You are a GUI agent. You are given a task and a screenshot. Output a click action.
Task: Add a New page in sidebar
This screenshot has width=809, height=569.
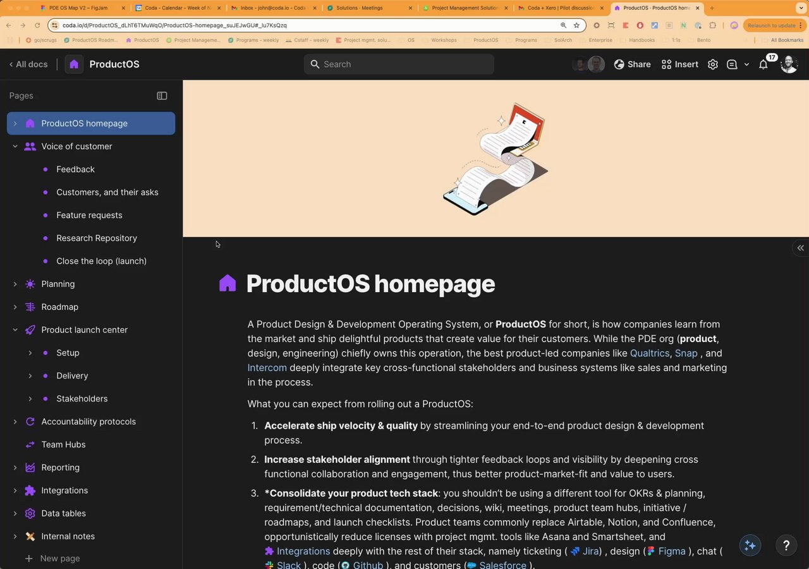[52, 558]
